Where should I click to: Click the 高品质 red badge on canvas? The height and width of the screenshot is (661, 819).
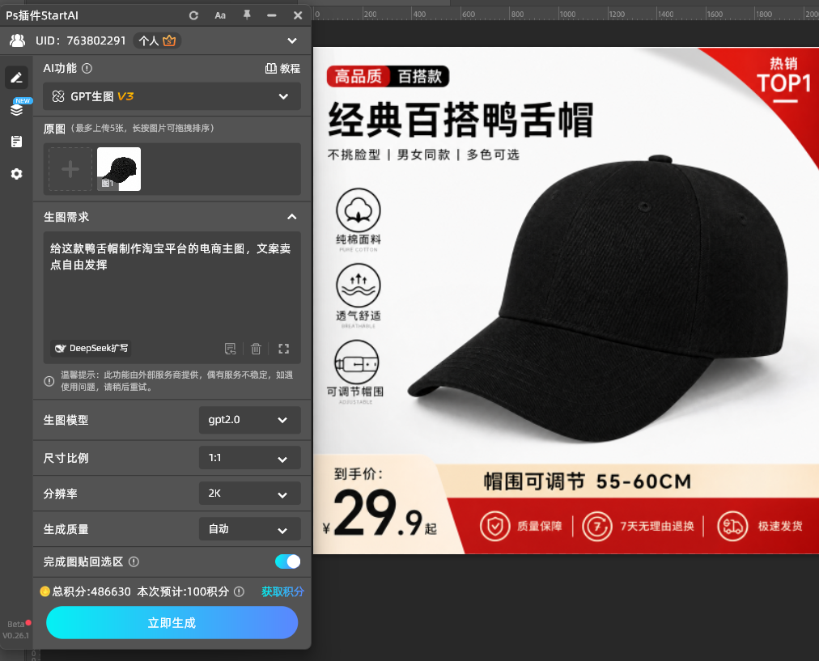click(359, 77)
